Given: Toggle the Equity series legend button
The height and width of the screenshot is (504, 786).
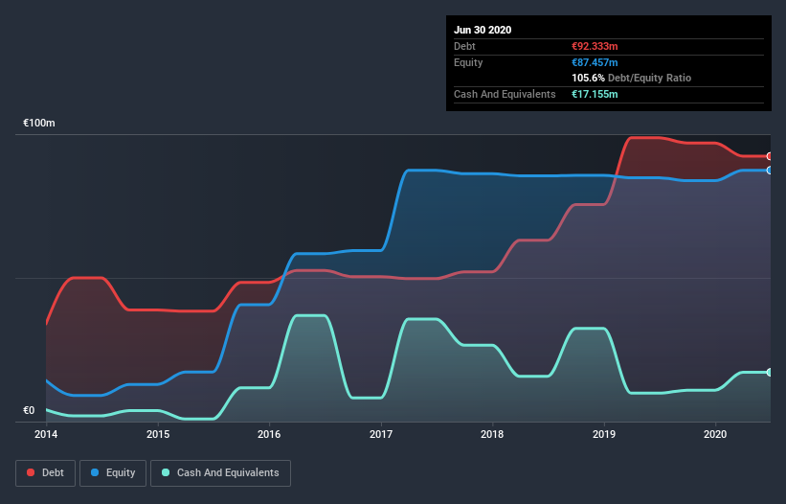Looking at the screenshot, I should pos(113,473).
